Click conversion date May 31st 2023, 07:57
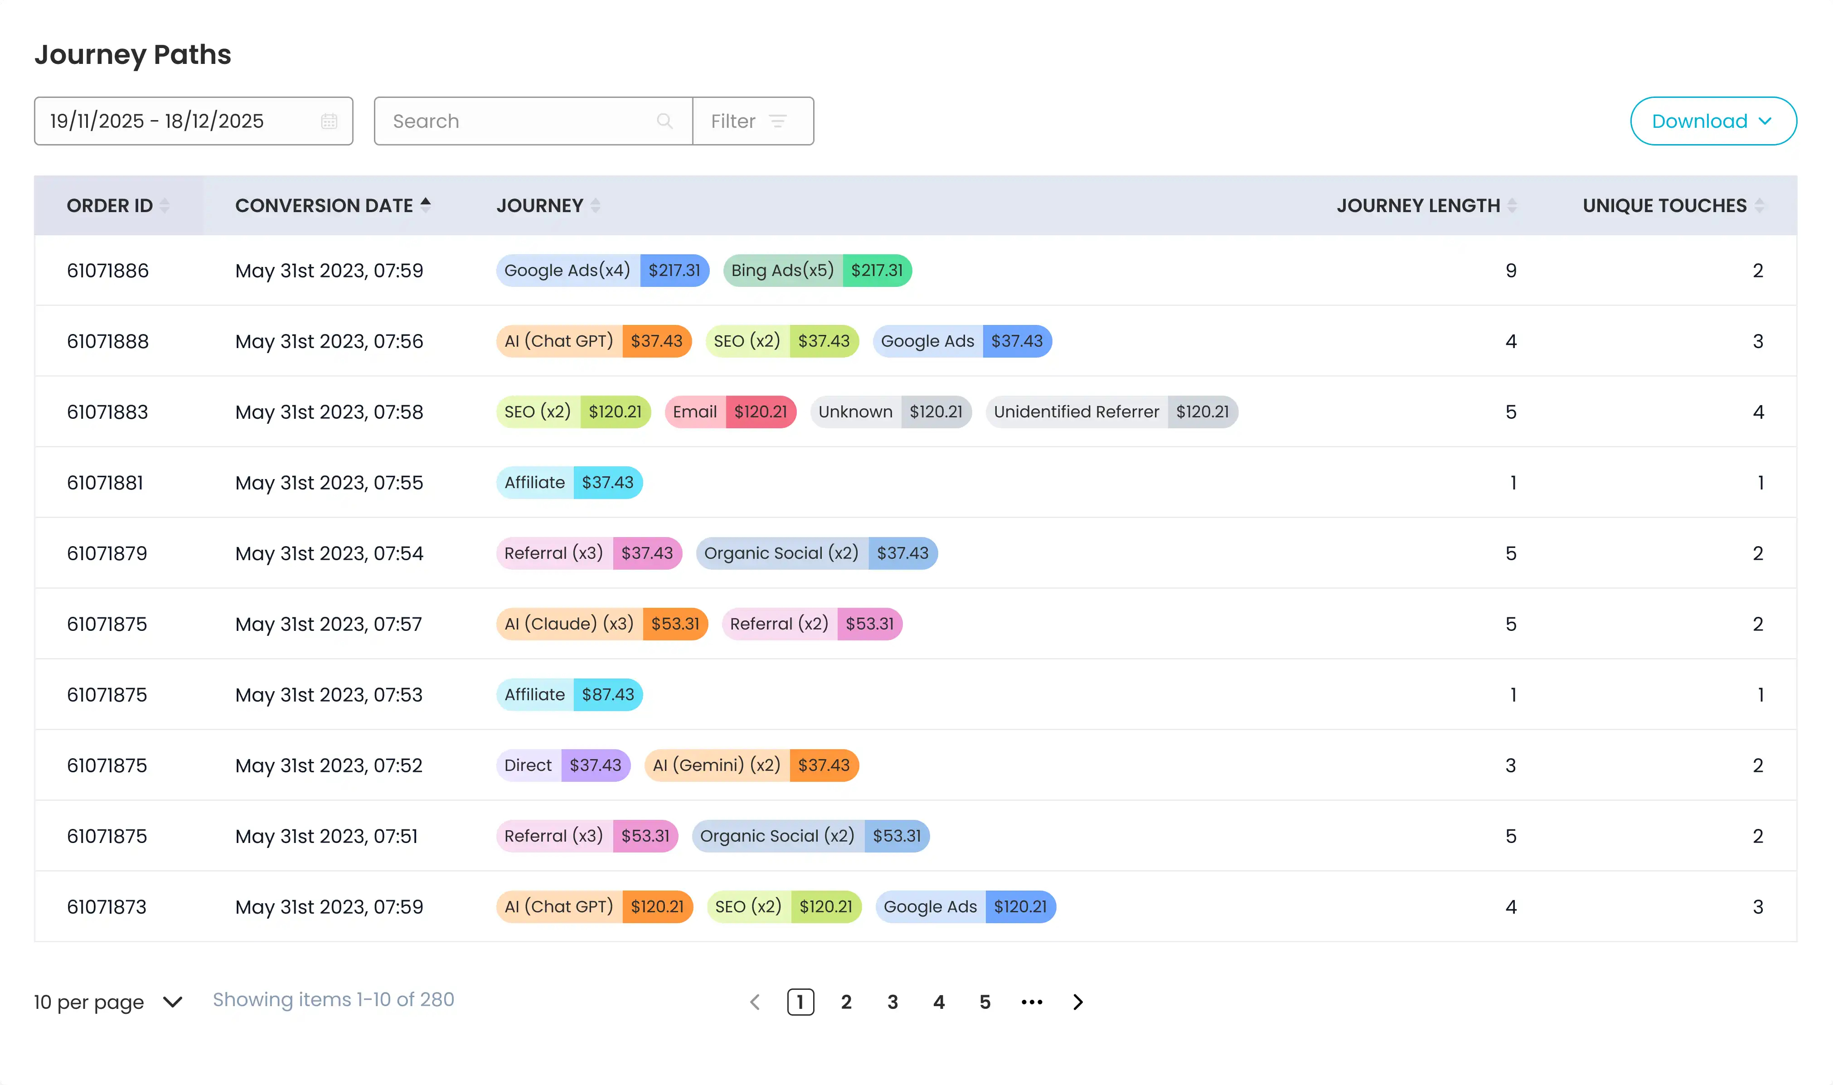This screenshot has width=1833, height=1085. (x=328, y=625)
